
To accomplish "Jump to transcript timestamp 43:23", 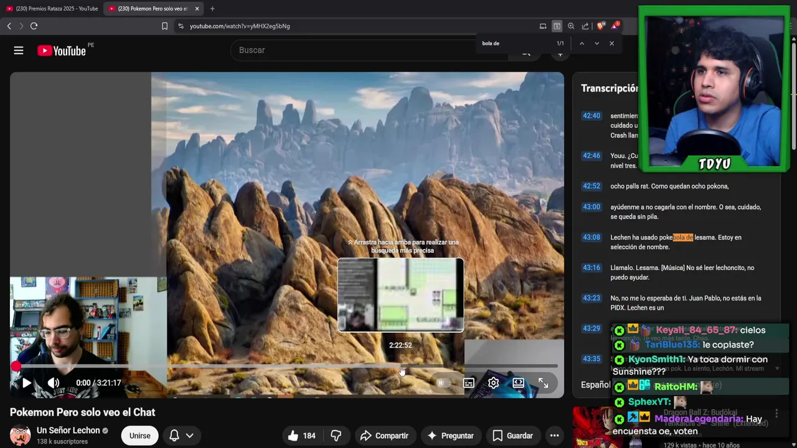I will [592, 298].
